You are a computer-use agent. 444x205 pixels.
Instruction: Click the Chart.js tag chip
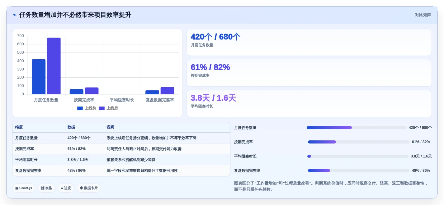point(24,188)
